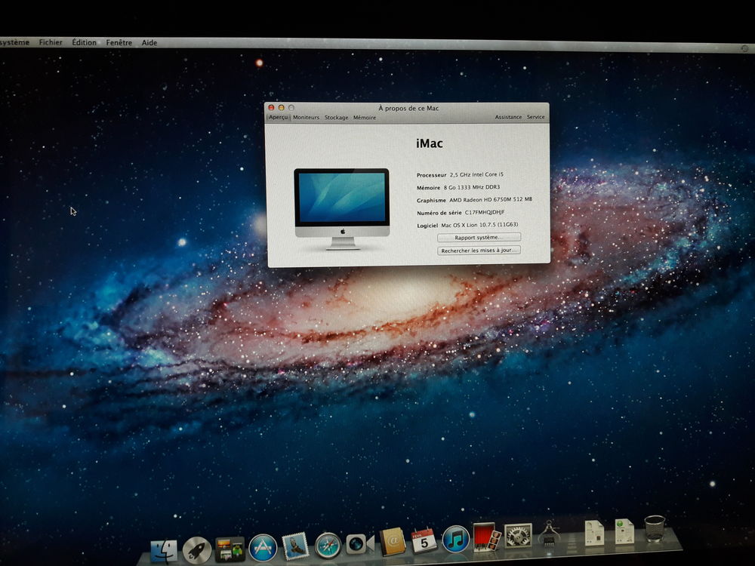The width and height of the screenshot is (755, 566).
Task: Click the 'Graphisme' label
Action: click(x=431, y=200)
